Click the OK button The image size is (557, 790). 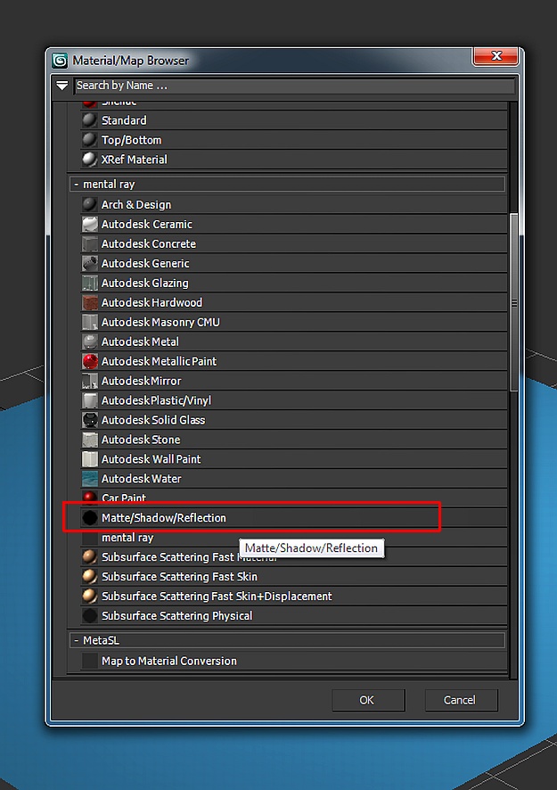(x=368, y=700)
